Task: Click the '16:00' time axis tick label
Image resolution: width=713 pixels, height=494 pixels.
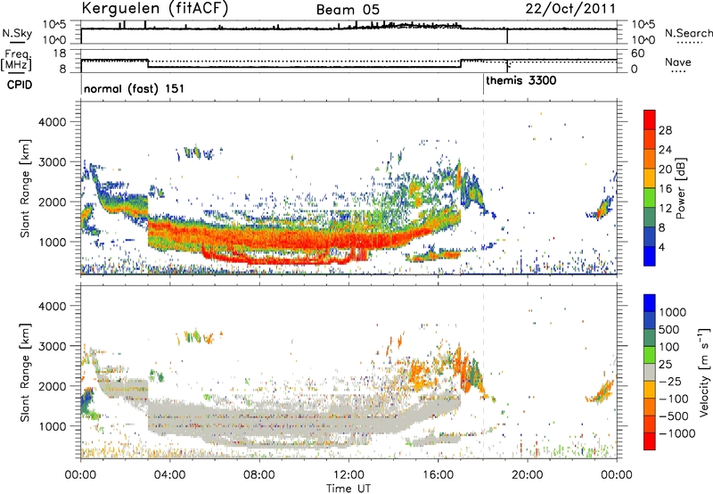Action: (438, 475)
